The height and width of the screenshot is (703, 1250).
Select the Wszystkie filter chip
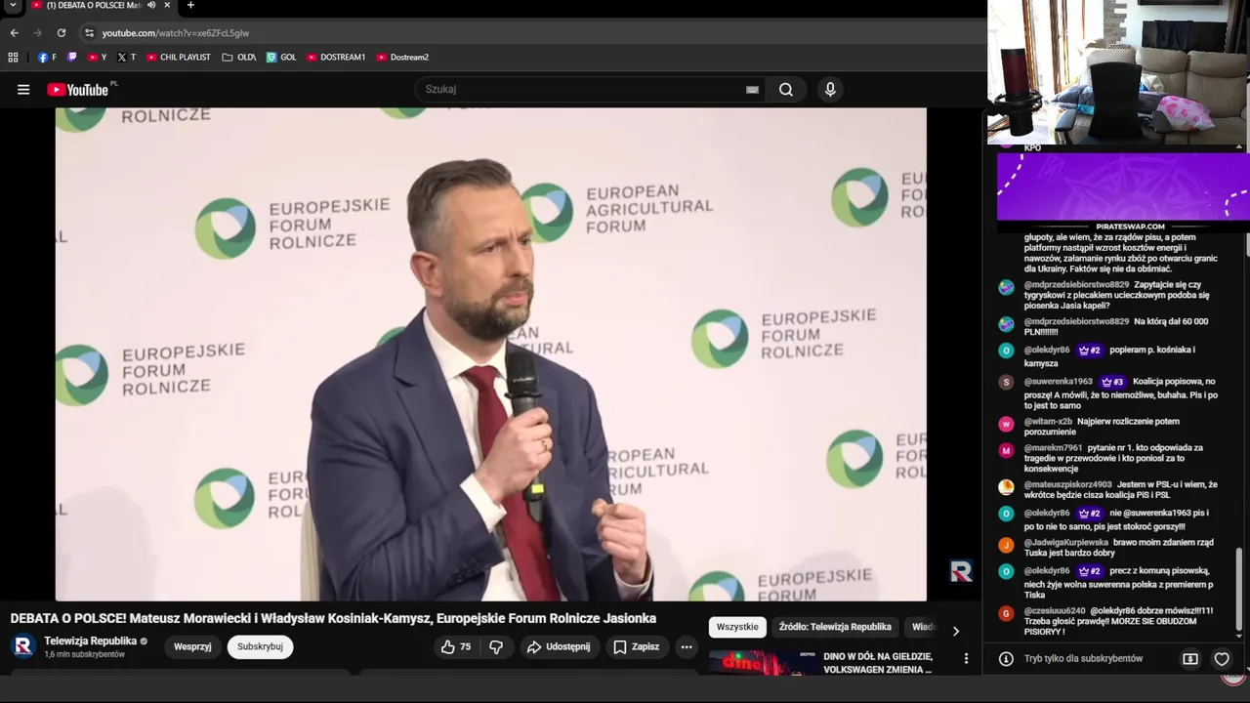coord(737,627)
